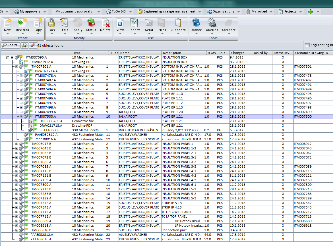Click gear icon of 331110300.- row
Image resolution: width=333 pixels, height=246 pixels.
click(x=30, y=130)
